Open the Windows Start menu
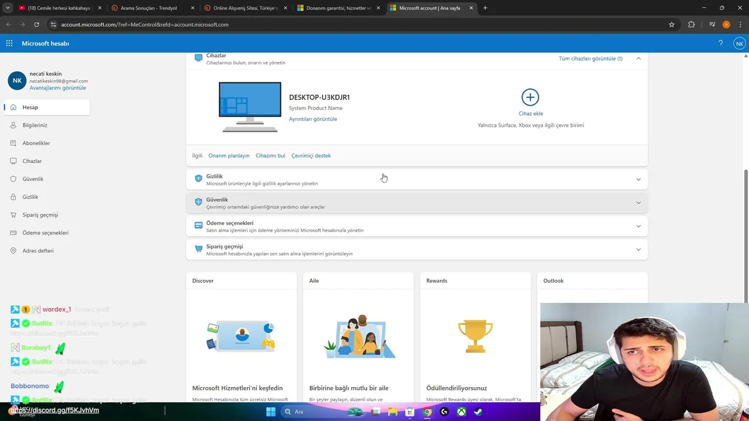 coord(271,412)
